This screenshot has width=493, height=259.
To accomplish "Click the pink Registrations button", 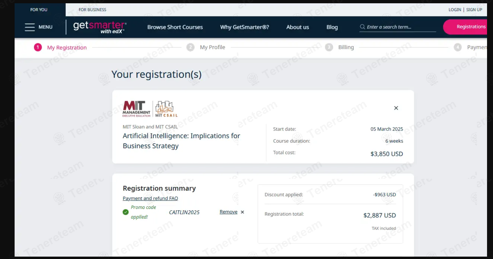I will [x=468, y=27].
